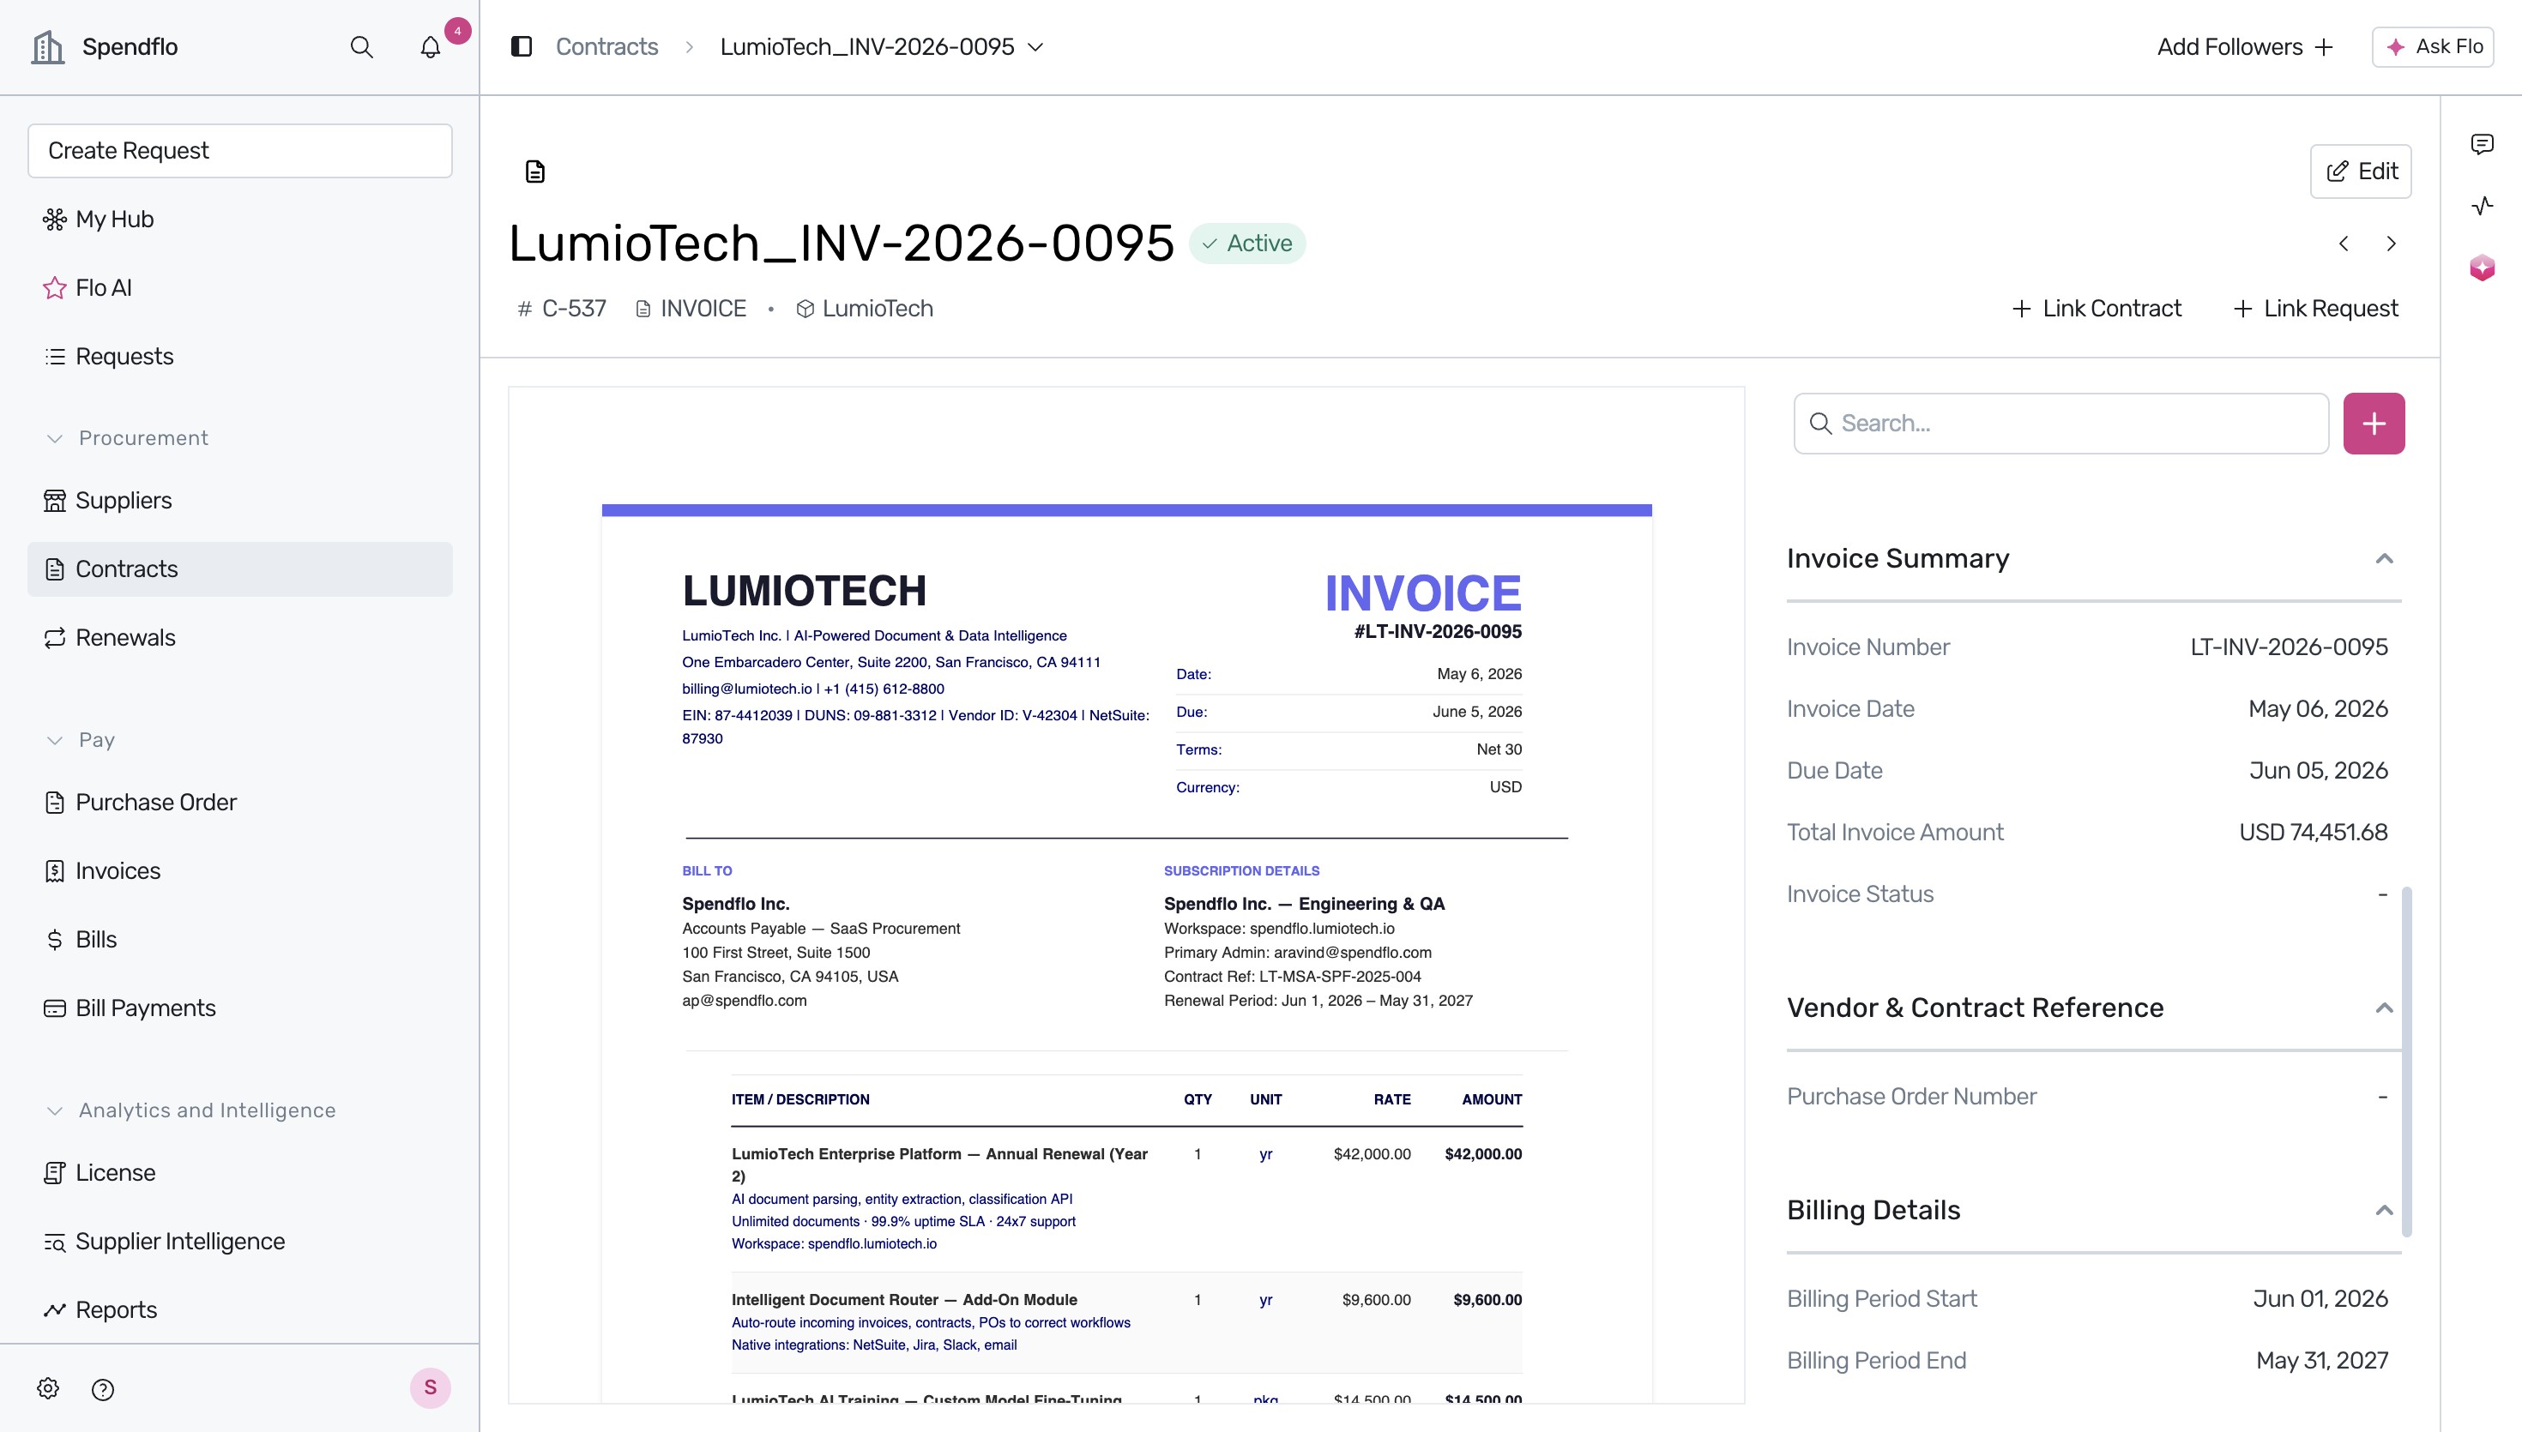
Task: Select Contracts in the sidebar
Action: [x=240, y=569]
